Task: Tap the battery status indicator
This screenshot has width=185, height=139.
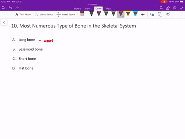Action: 182,2
